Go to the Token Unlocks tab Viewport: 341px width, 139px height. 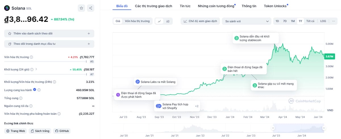click(275, 6)
